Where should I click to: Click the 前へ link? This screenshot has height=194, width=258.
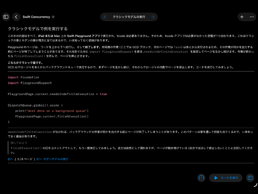pyautogui.click(x=11, y=159)
